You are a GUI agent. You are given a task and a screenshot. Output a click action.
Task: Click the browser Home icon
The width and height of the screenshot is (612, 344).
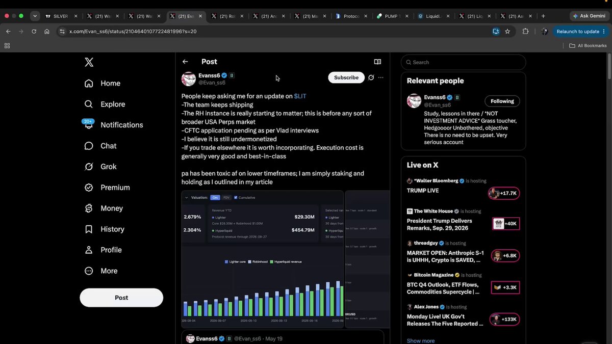[x=47, y=31]
